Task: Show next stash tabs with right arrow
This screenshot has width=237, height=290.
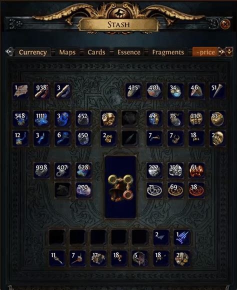Action: click(x=221, y=52)
